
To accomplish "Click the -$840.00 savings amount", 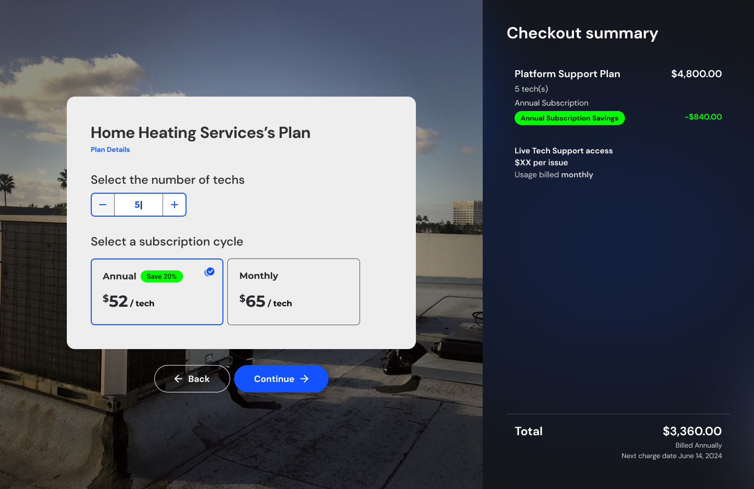I will pyautogui.click(x=703, y=117).
